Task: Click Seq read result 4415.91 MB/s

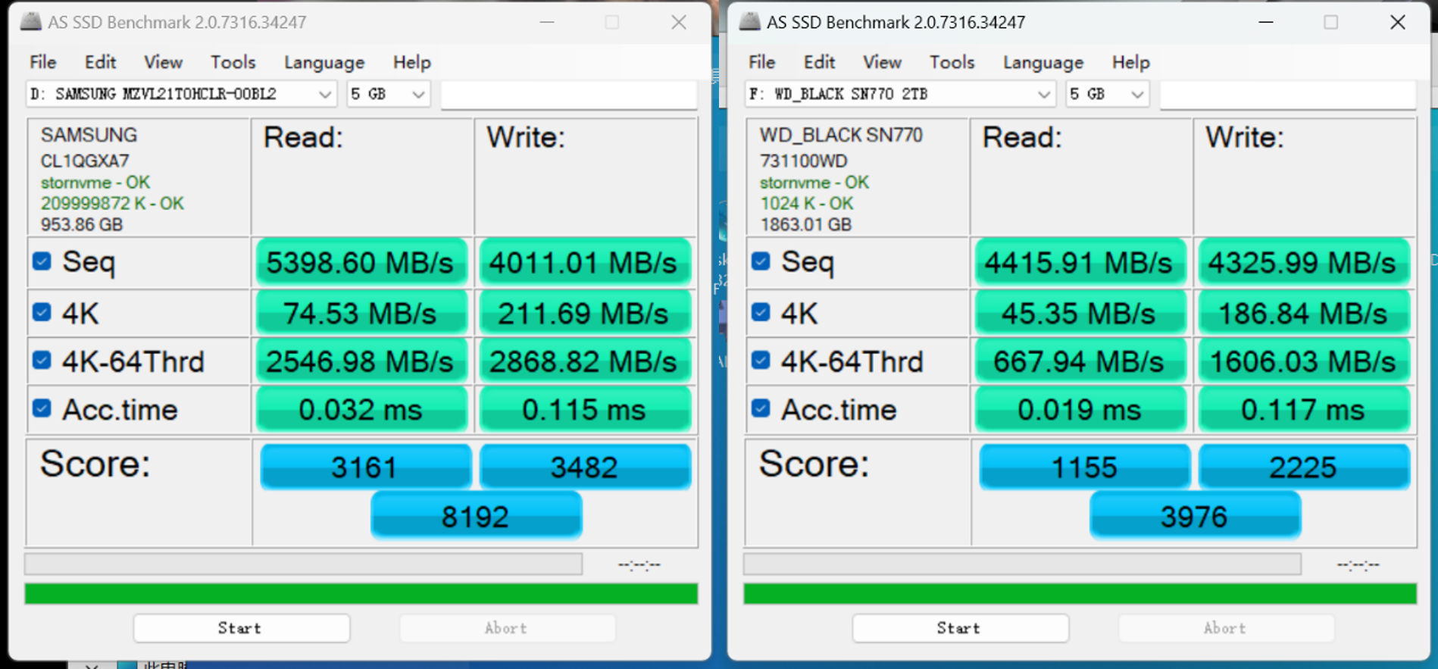Action: [1080, 262]
